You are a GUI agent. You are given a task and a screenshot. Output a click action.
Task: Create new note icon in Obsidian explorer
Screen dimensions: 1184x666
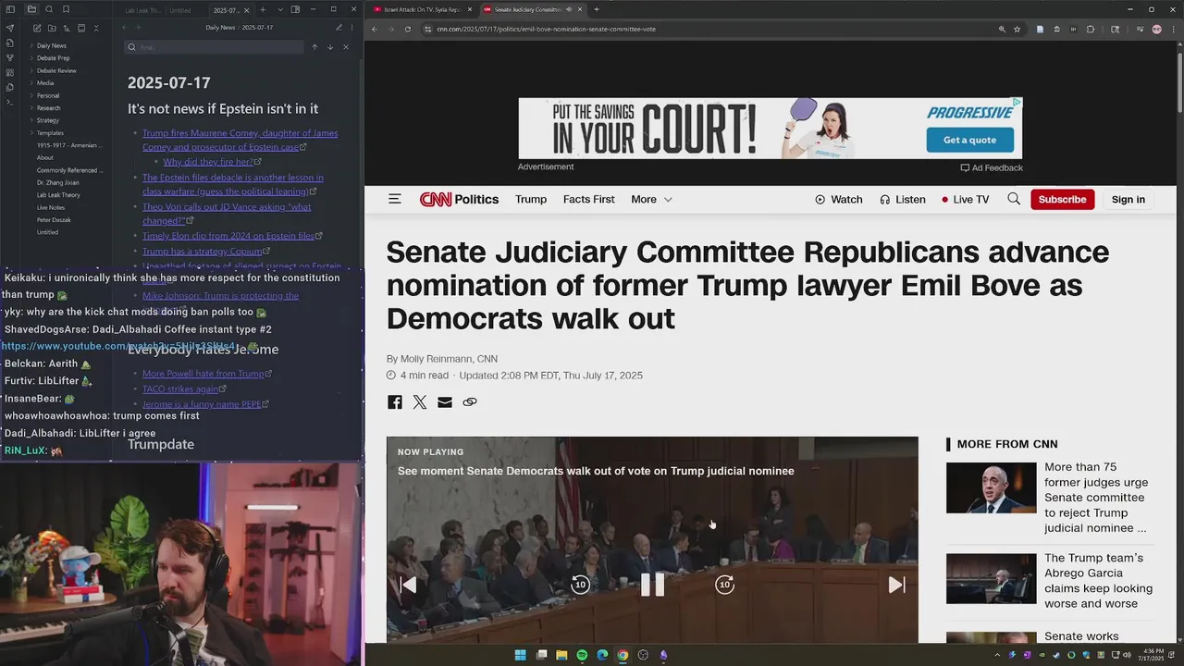pyautogui.click(x=37, y=28)
